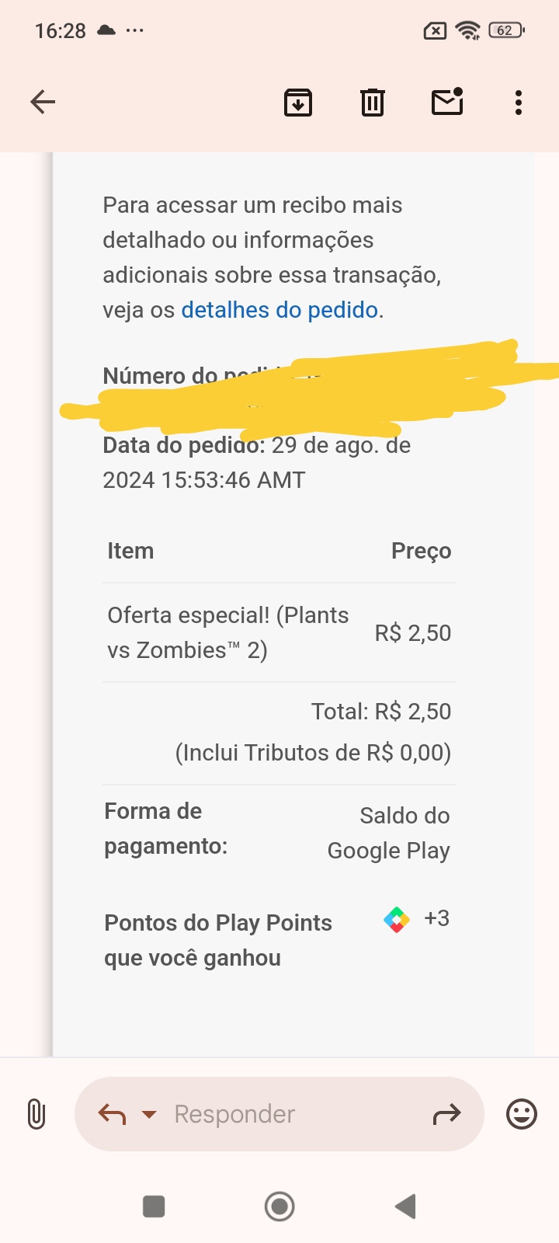Tap the attachment paperclip icon
The height and width of the screenshot is (1243, 559).
point(36,1114)
